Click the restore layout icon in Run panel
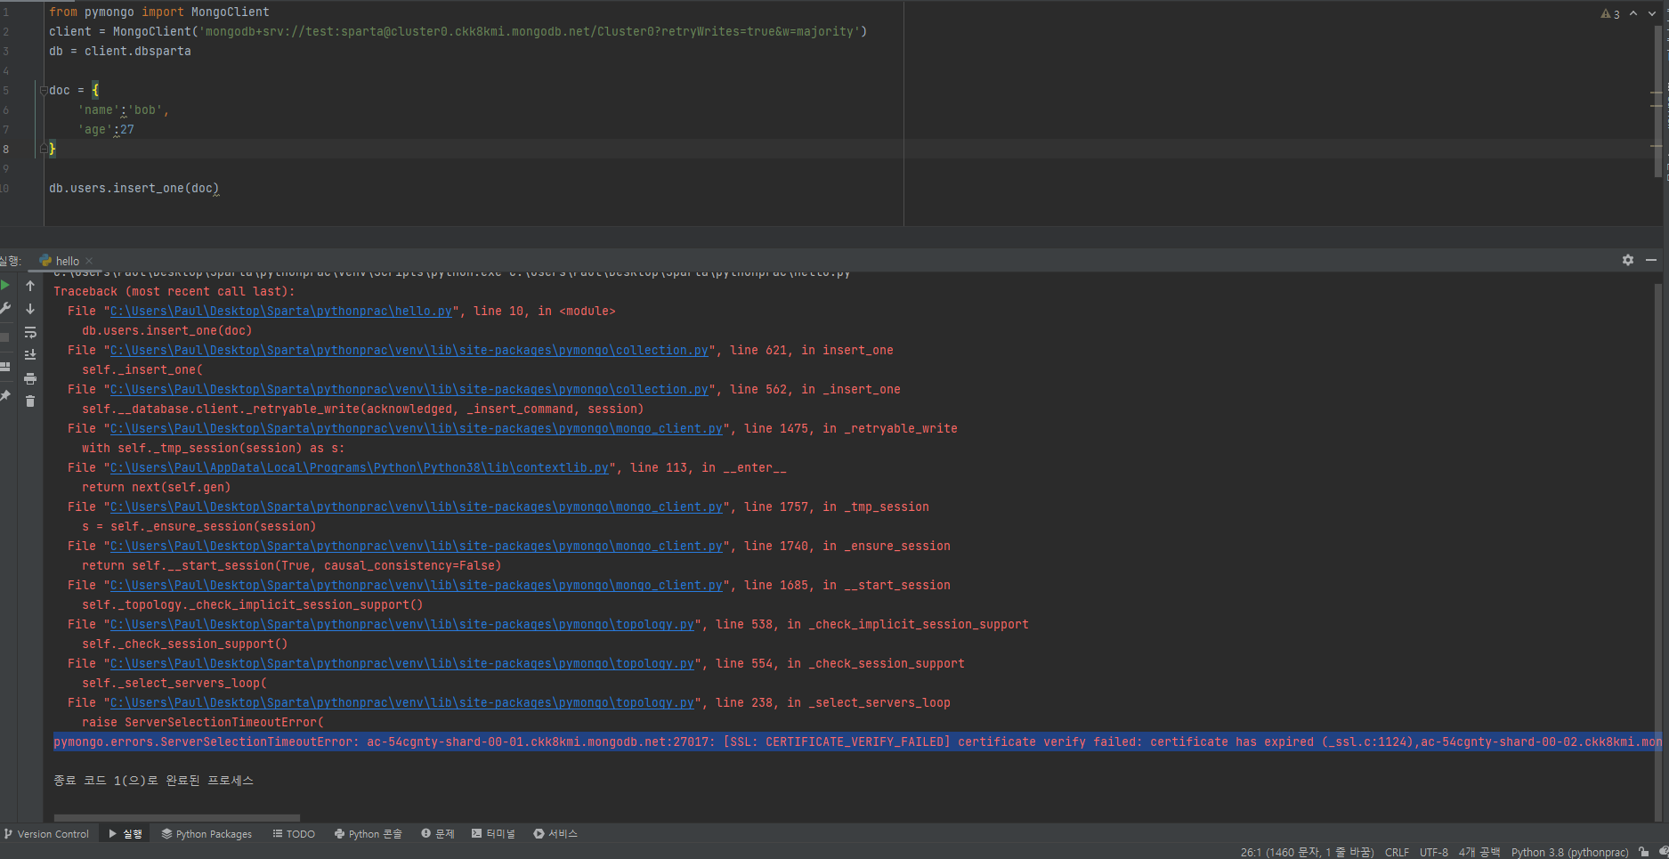The height and width of the screenshot is (859, 1669). (4, 367)
